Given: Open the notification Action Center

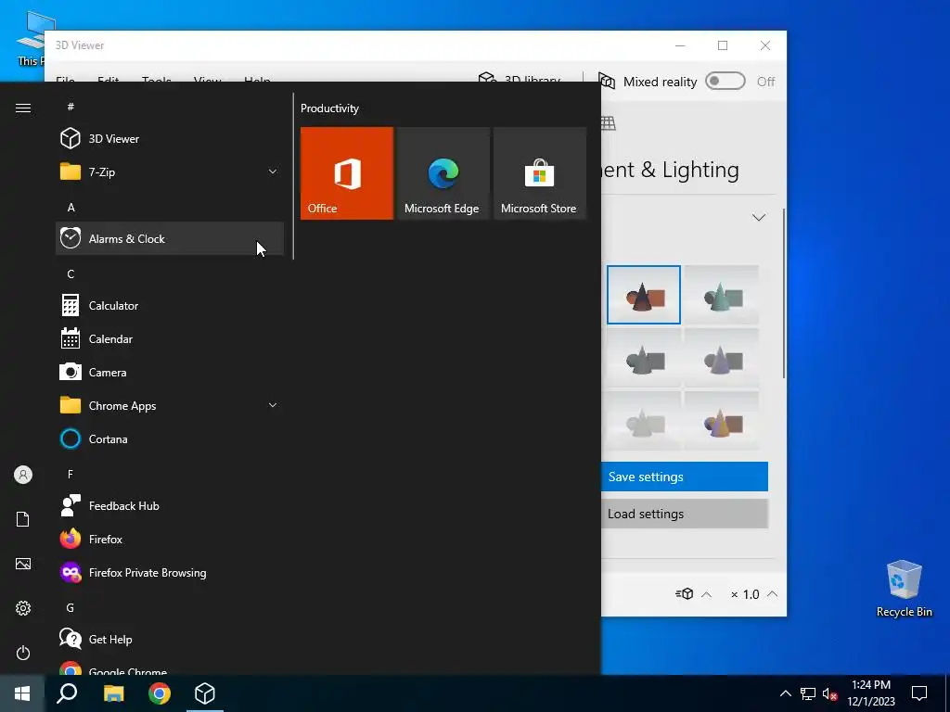Looking at the screenshot, I should 919,693.
